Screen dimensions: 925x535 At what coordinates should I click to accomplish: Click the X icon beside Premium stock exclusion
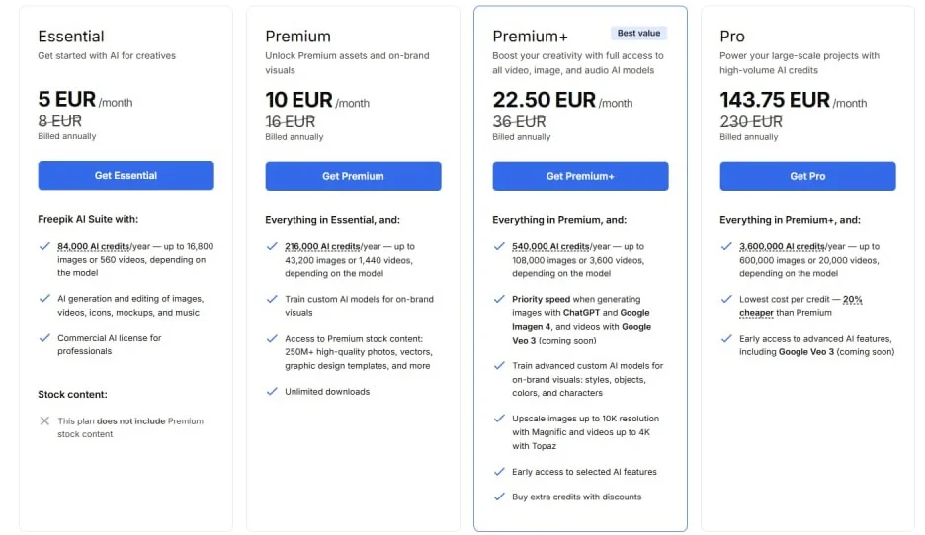tap(44, 420)
